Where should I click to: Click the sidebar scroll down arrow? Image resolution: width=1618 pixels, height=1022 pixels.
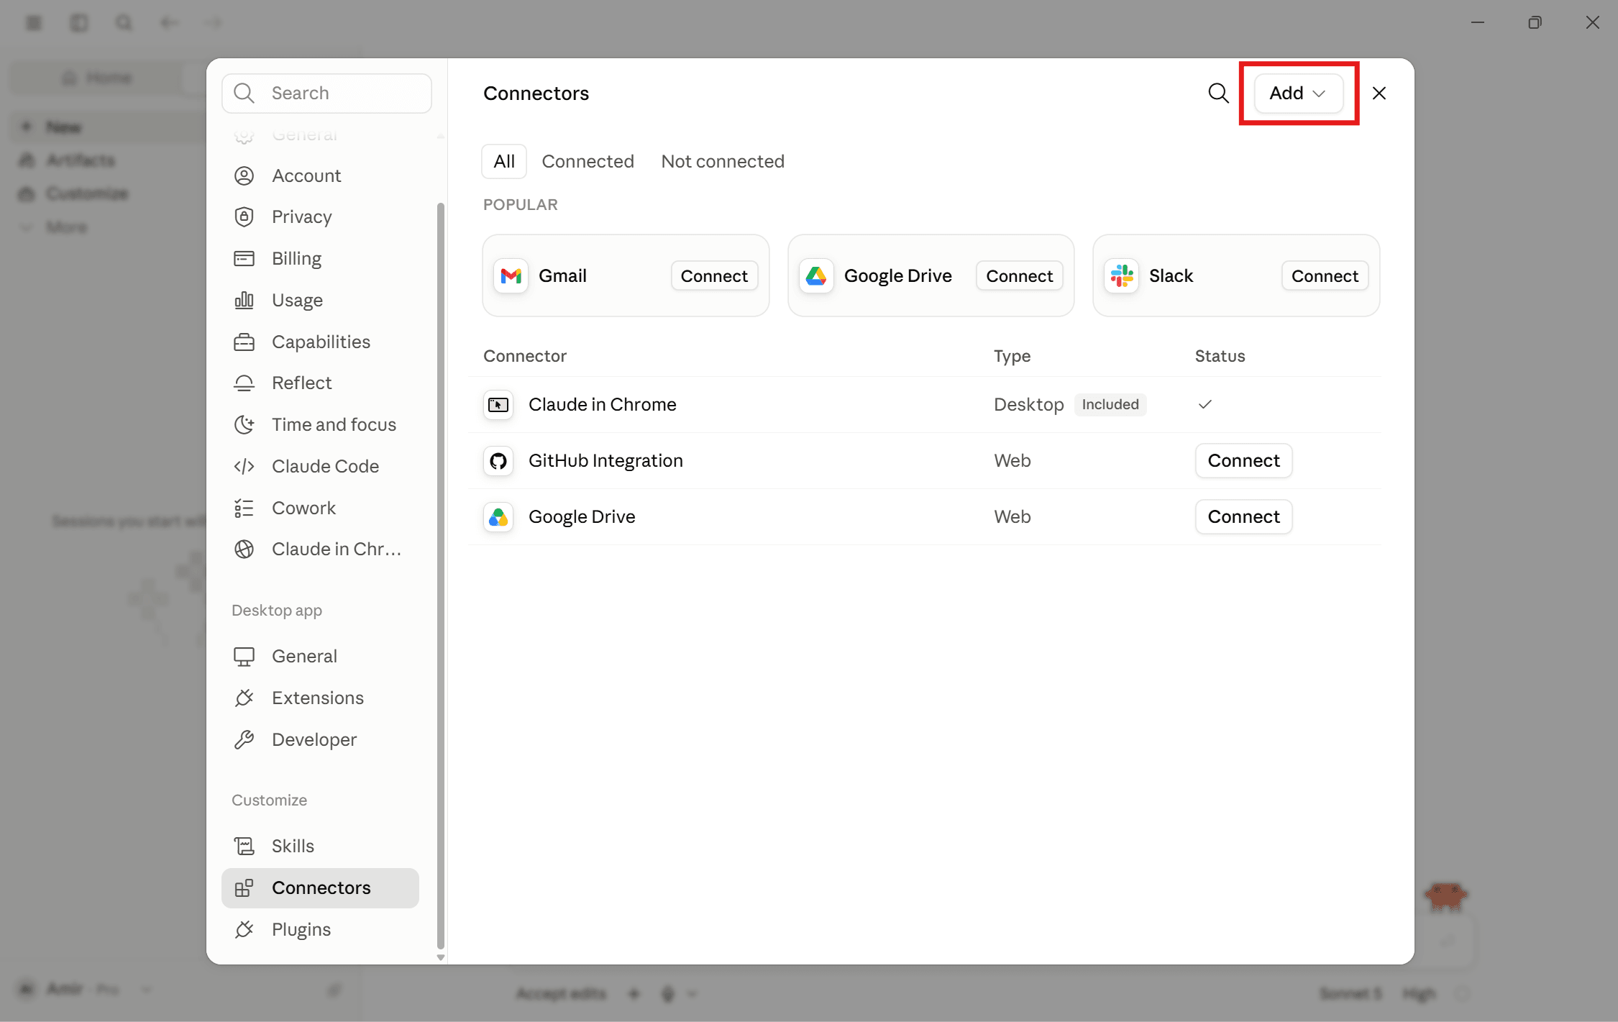pos(440,957)
